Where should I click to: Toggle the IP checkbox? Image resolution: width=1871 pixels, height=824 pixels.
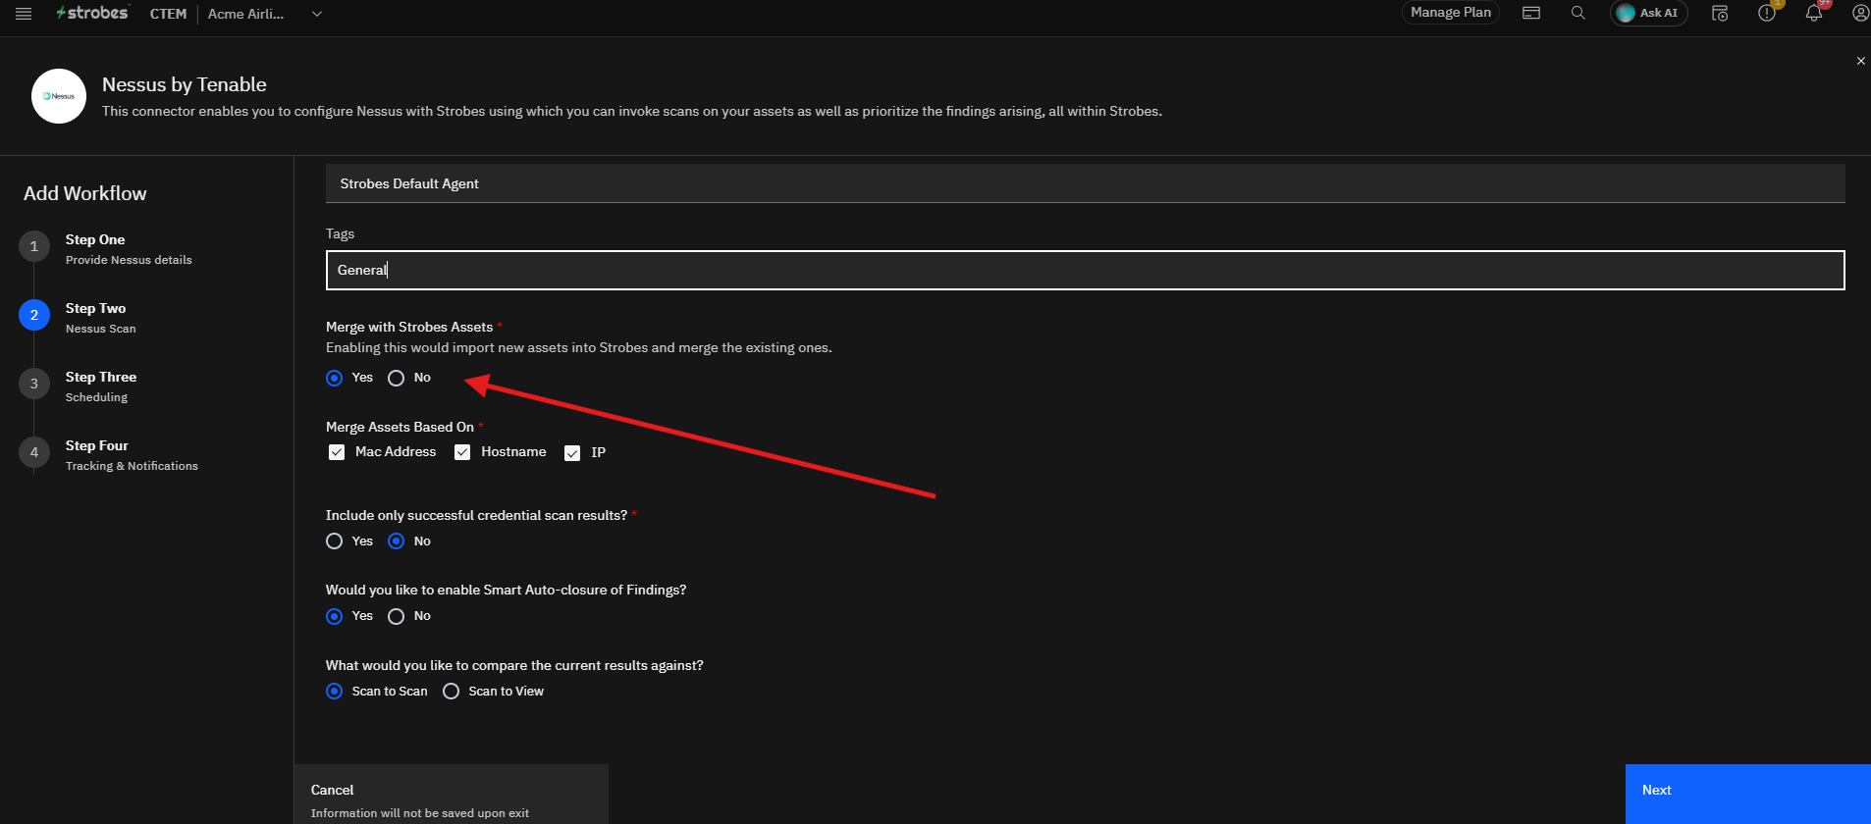tap(572, 453)
